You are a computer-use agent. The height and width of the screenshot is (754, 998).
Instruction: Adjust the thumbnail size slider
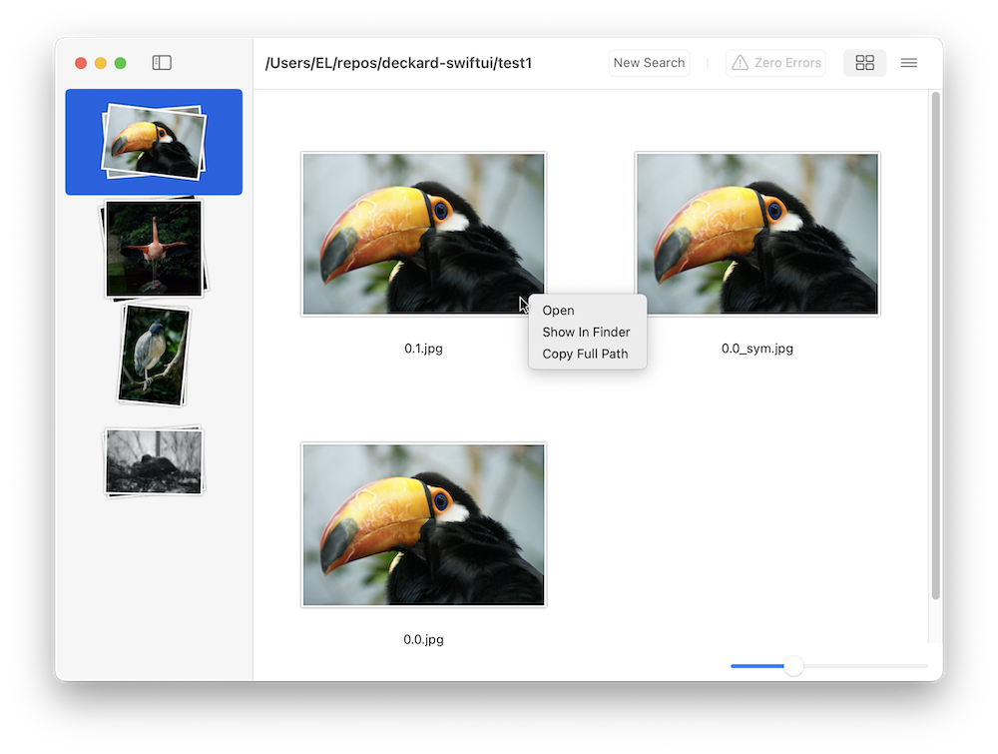793,666
